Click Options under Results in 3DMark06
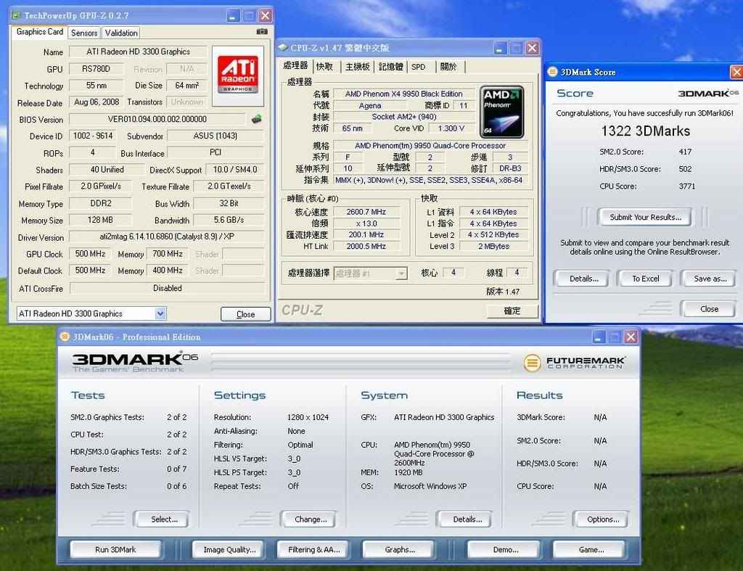The image size is (743, 571). 603,519
